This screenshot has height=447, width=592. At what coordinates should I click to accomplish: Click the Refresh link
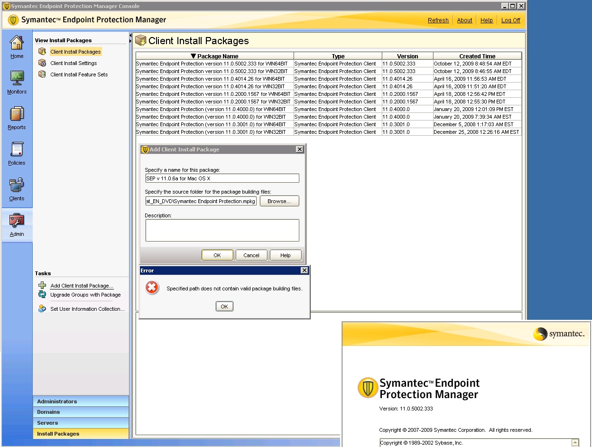(438, 20)
